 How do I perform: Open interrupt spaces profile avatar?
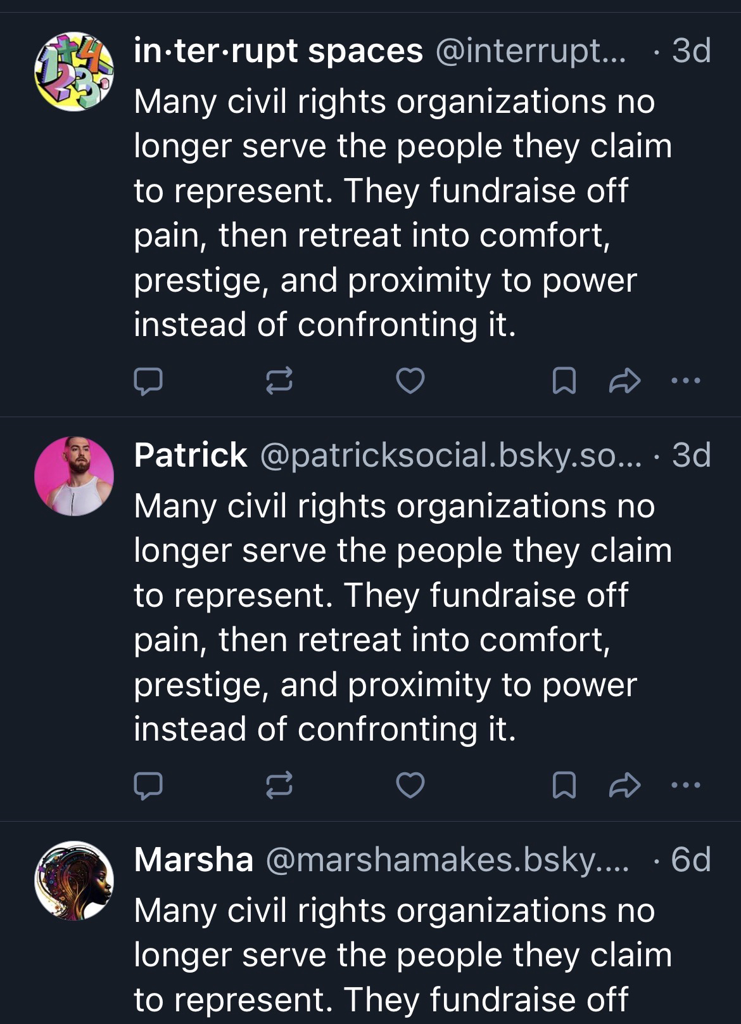[74, 72]
